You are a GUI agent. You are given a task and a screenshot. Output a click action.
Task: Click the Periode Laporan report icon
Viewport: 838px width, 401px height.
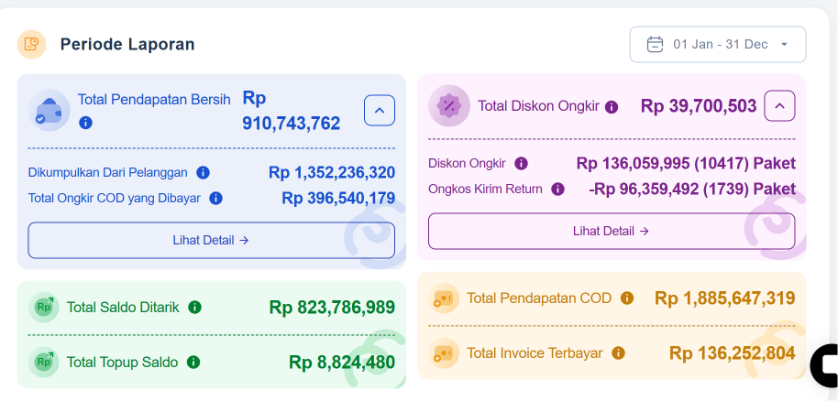(x=31, y=44)
